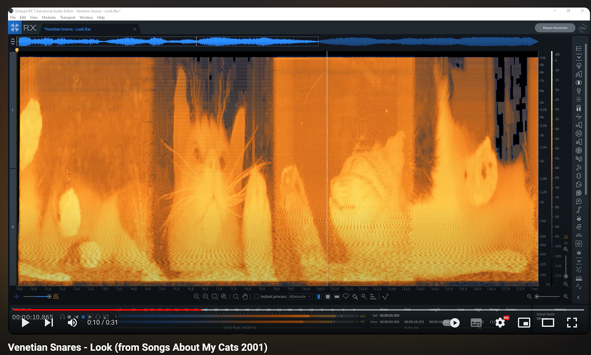Toggle the right channel R button
This screenshot has height=355, width=591.
tap(13, 227)
